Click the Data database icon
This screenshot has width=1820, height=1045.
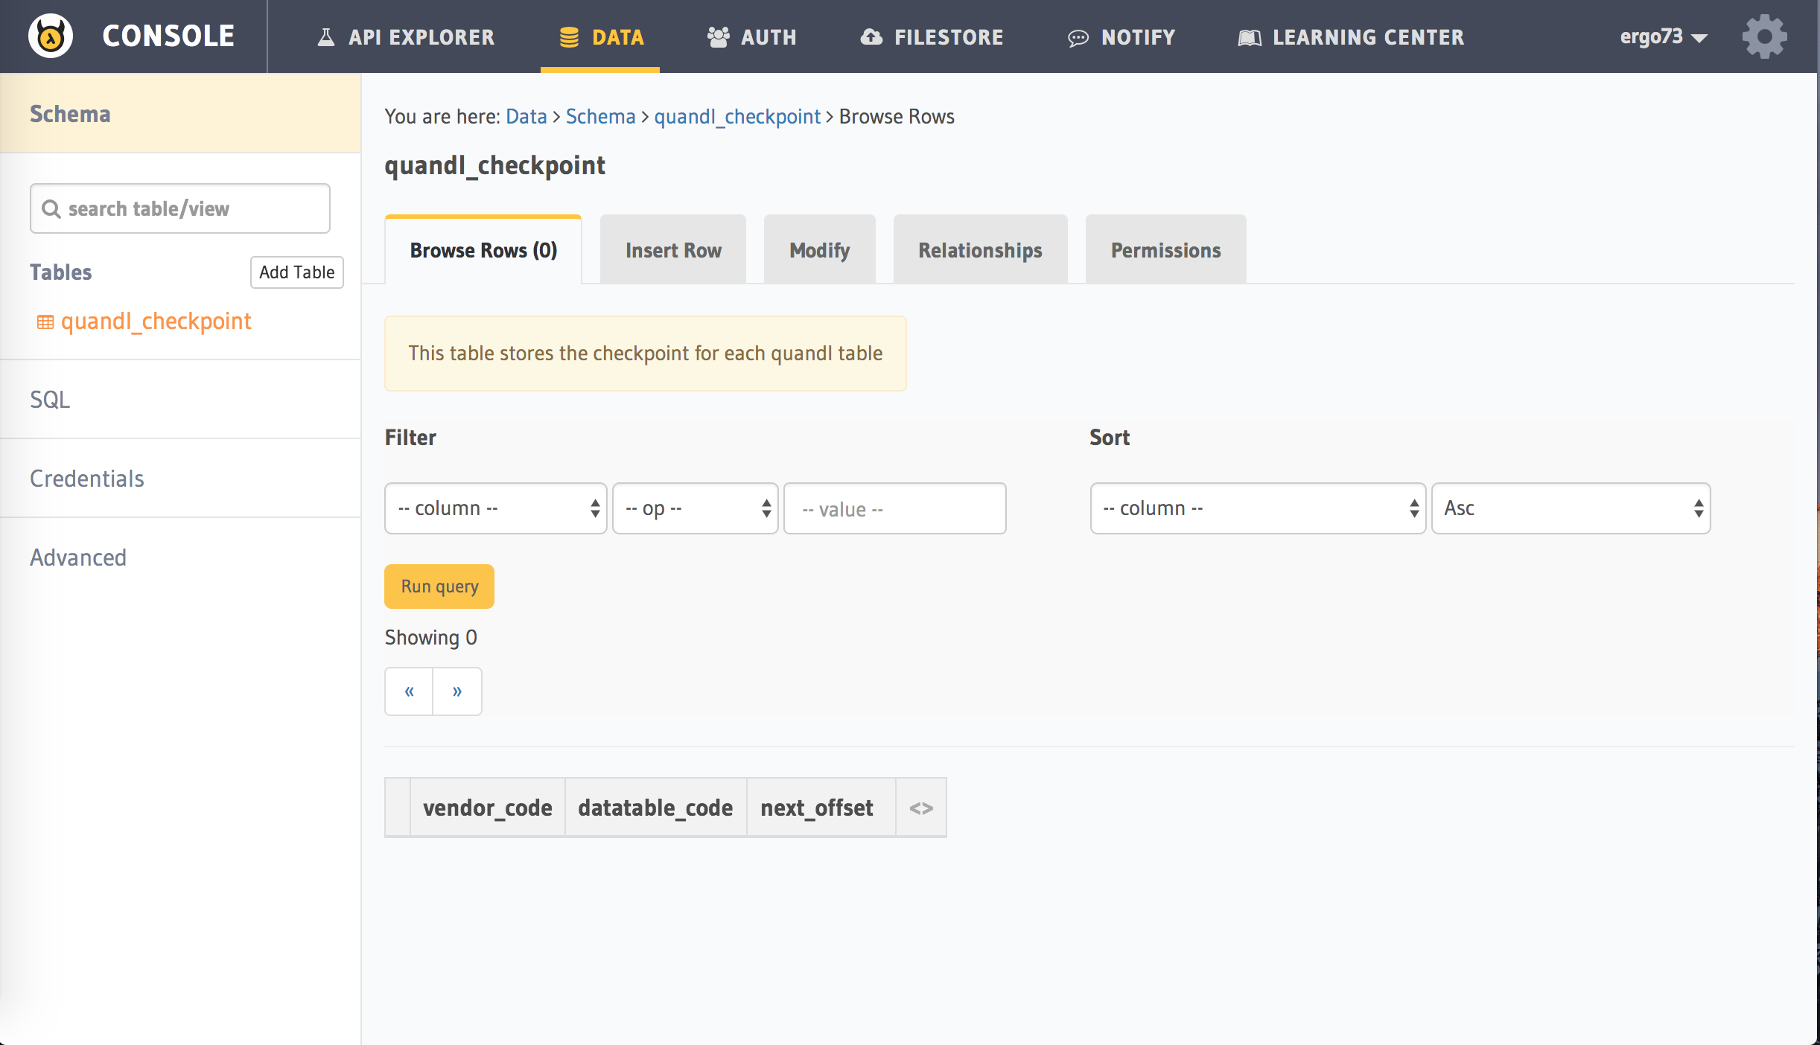[x=569, y=37]
